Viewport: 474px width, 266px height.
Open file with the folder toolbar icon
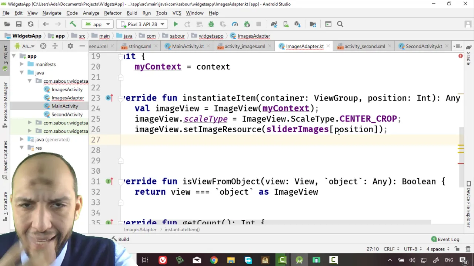tap(7, 24)
